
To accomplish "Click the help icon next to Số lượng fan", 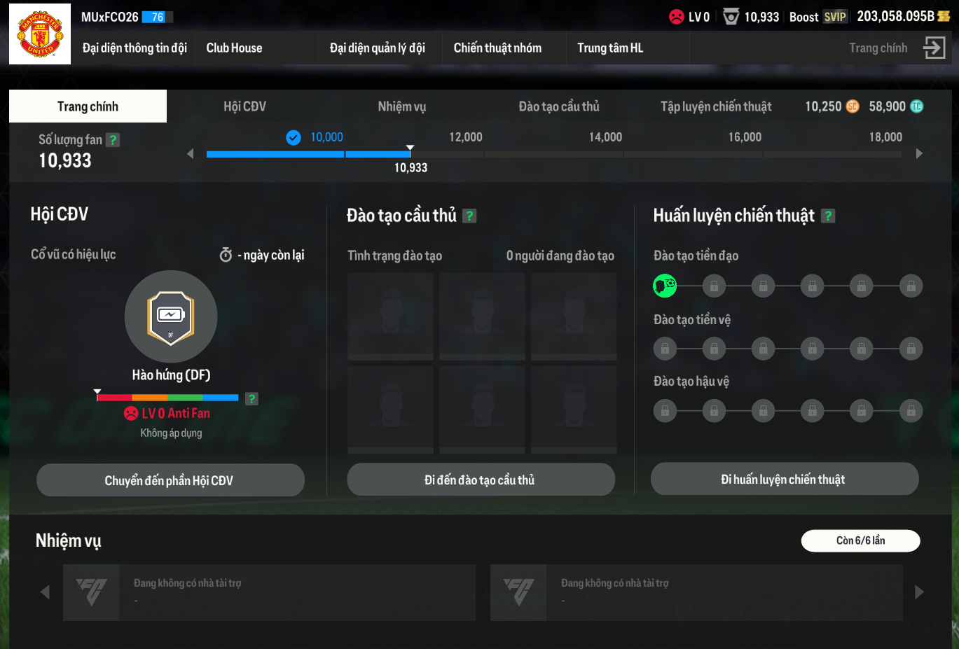I will 113,140.
